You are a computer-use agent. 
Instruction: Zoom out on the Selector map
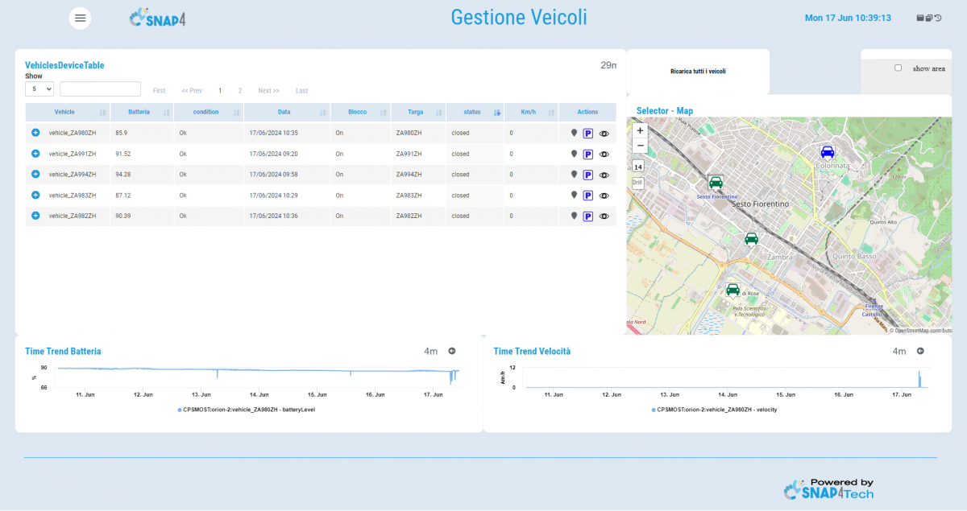640,146
